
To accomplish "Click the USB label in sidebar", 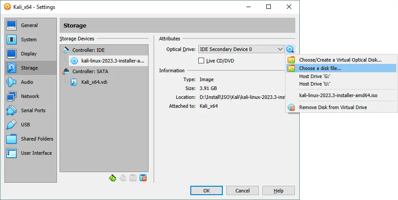I will click(25, 125).
